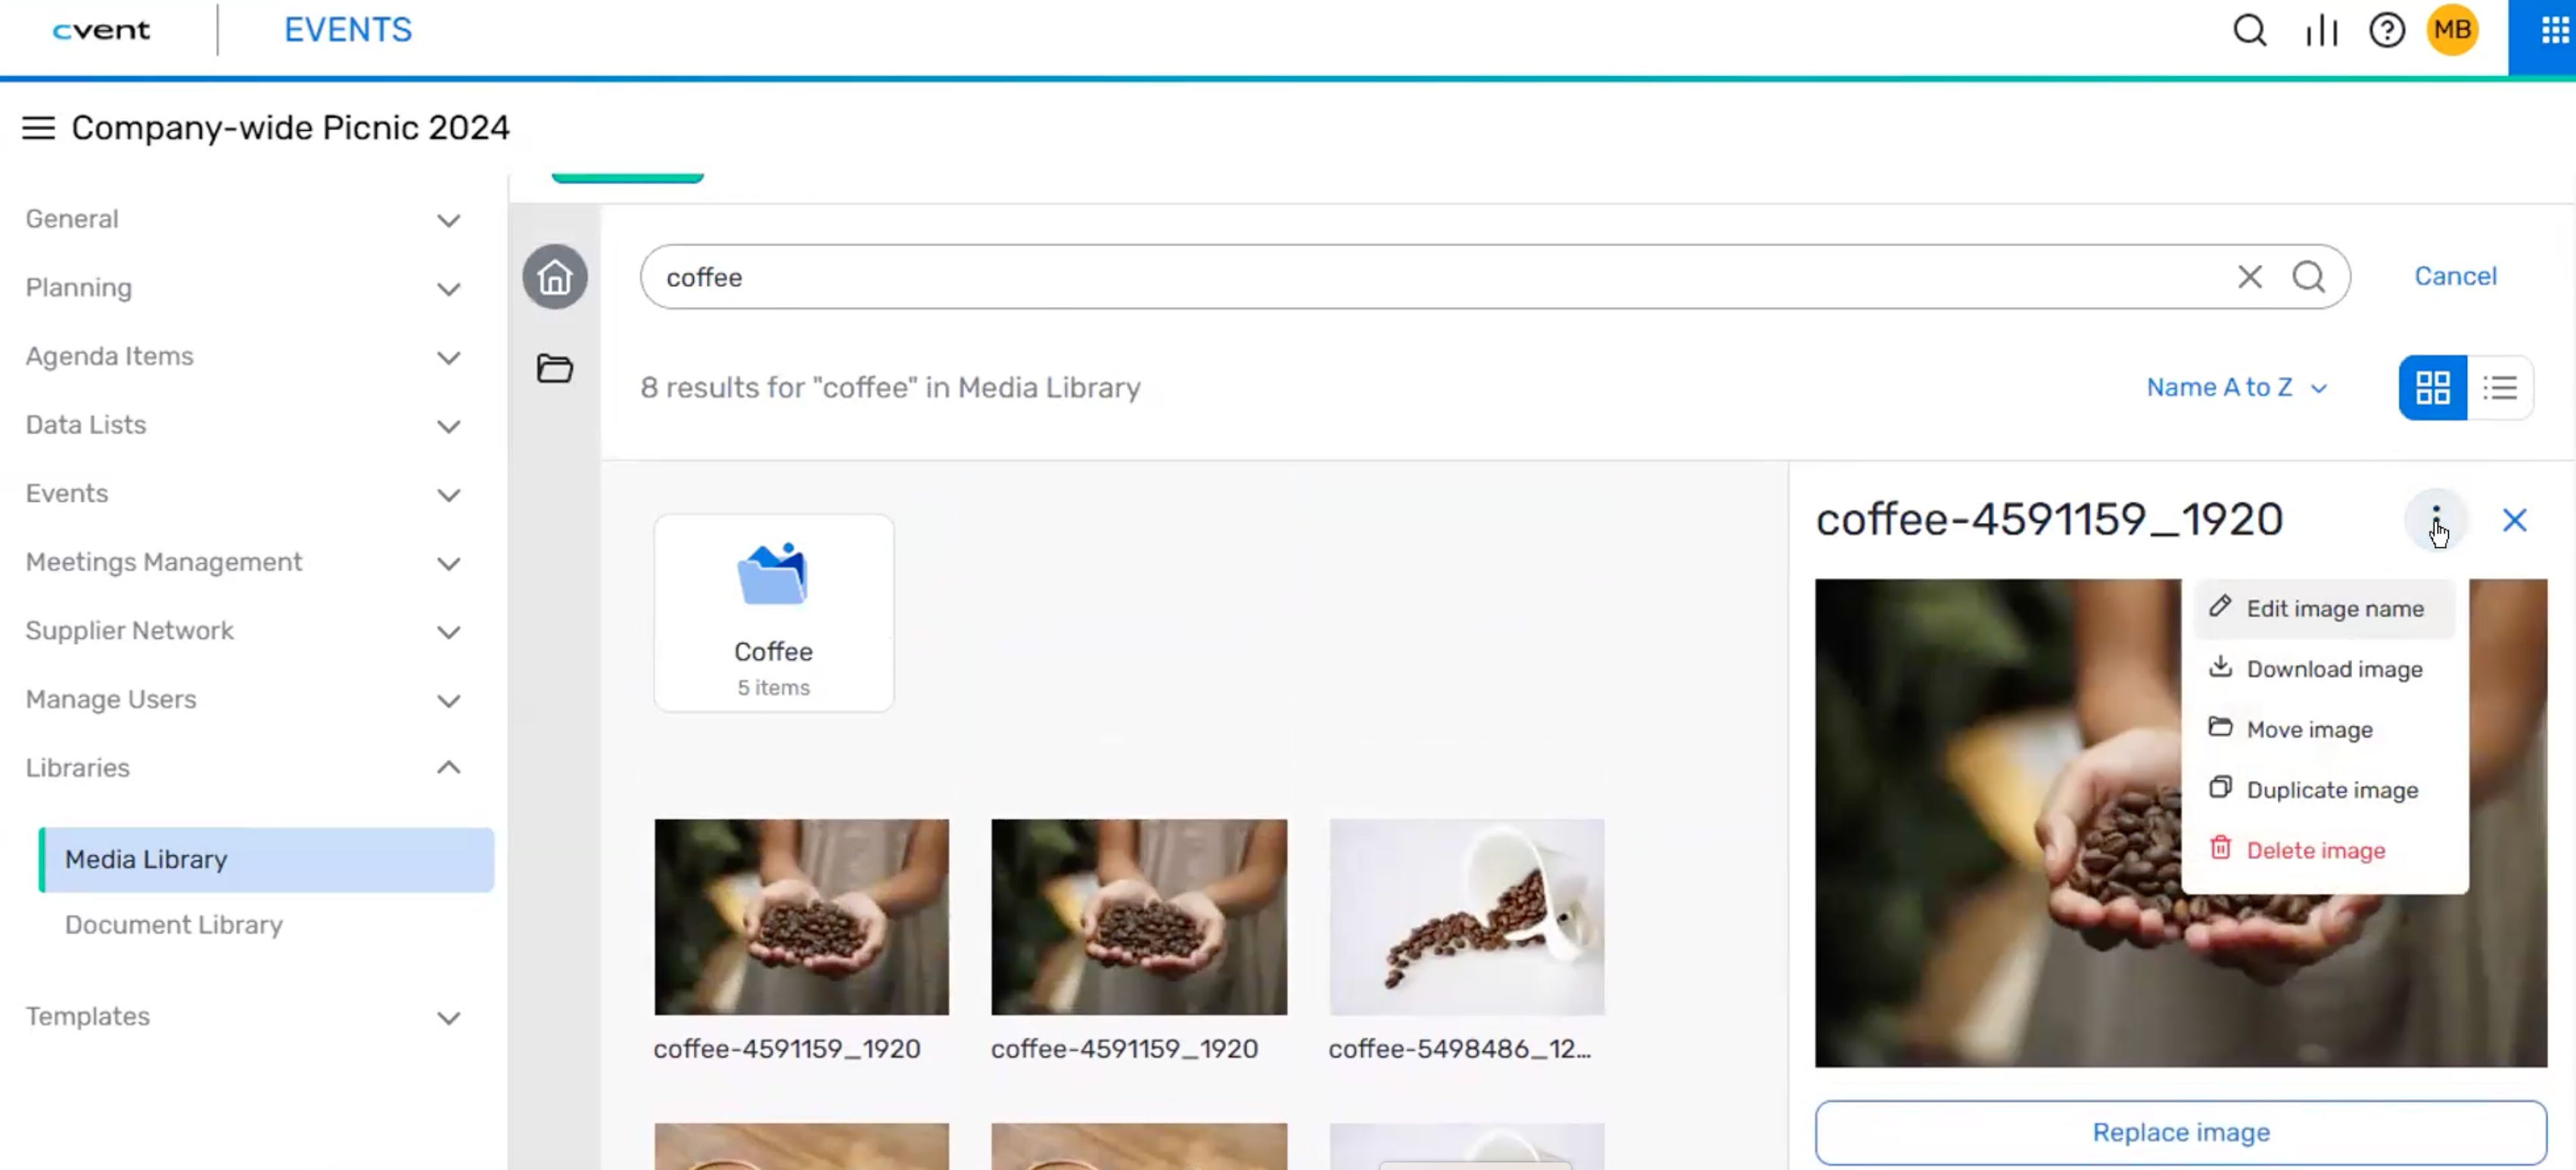The width and height of the screenshot is (2576, 1170).
Task: Go to the Media Library home icon
Action: 555,277
